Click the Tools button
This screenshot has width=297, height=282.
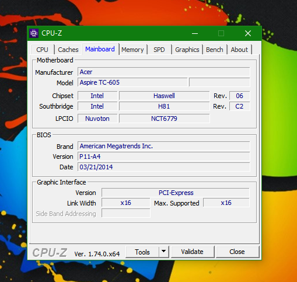coord(142,252)
